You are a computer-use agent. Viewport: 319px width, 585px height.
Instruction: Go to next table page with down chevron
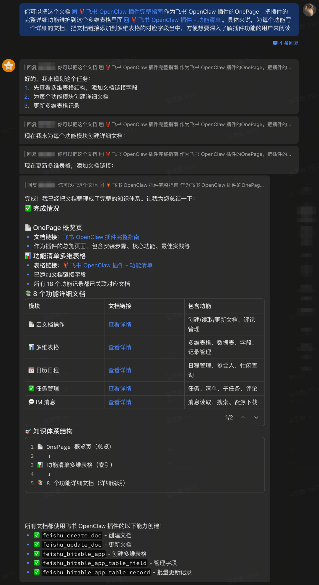256,417
